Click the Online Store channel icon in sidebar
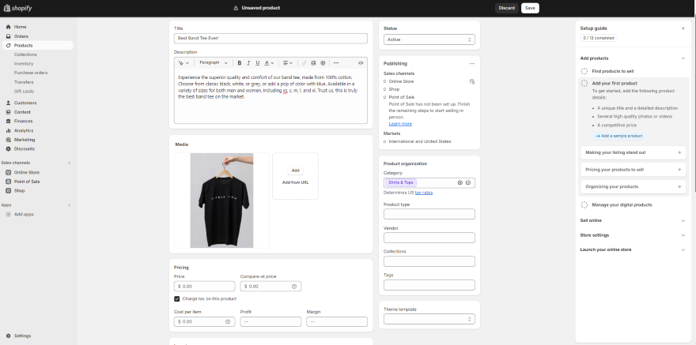The image size is (696, 345). point(8,172)
